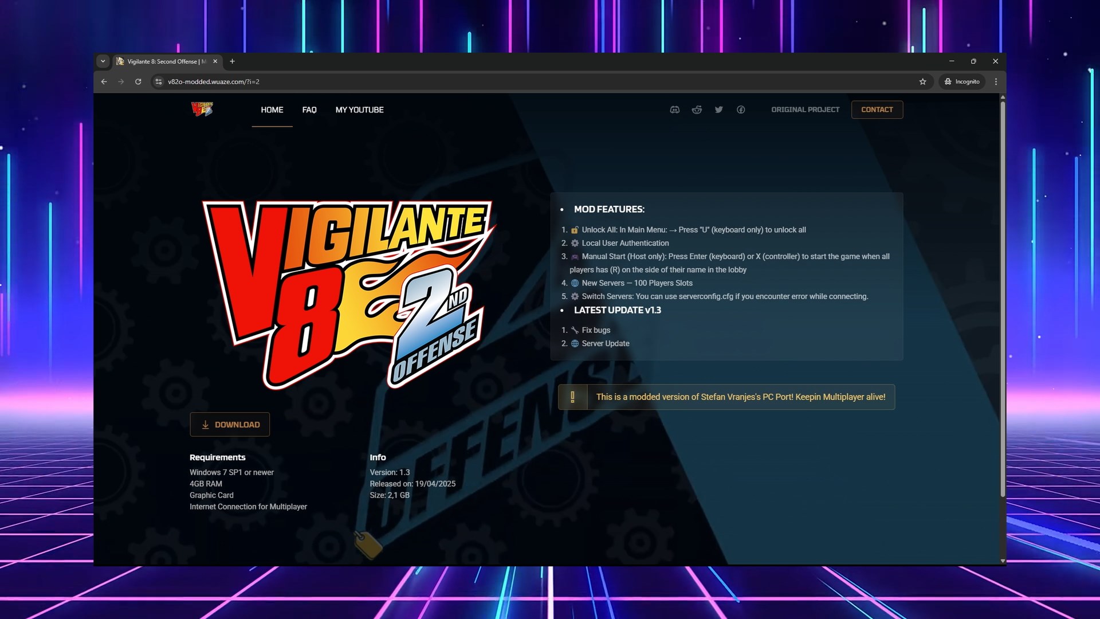1100x619 pixels.
Task: Open the Reddit social icon link
Action: click(697, 109)
